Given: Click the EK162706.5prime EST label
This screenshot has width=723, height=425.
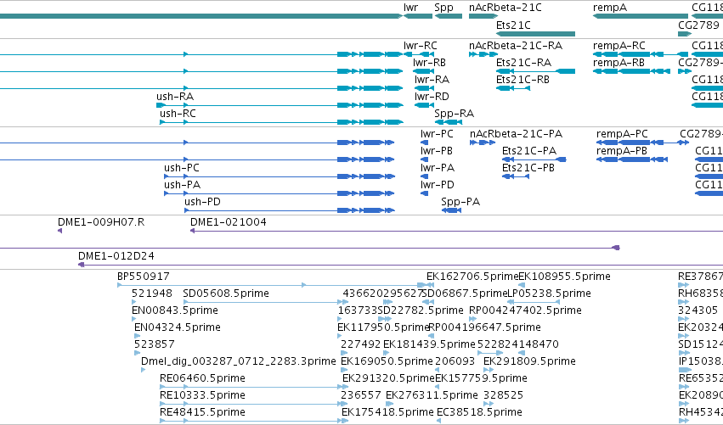Looking at the screenshot, I should coord(472,277).
